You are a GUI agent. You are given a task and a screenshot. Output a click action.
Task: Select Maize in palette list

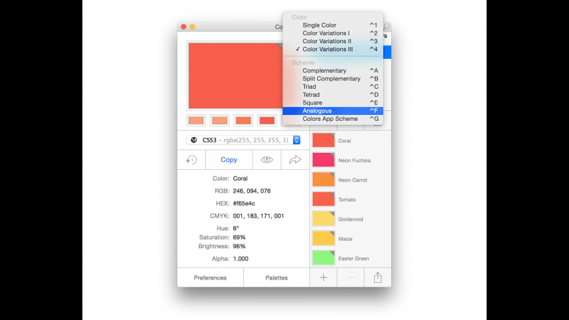[351, 238]
